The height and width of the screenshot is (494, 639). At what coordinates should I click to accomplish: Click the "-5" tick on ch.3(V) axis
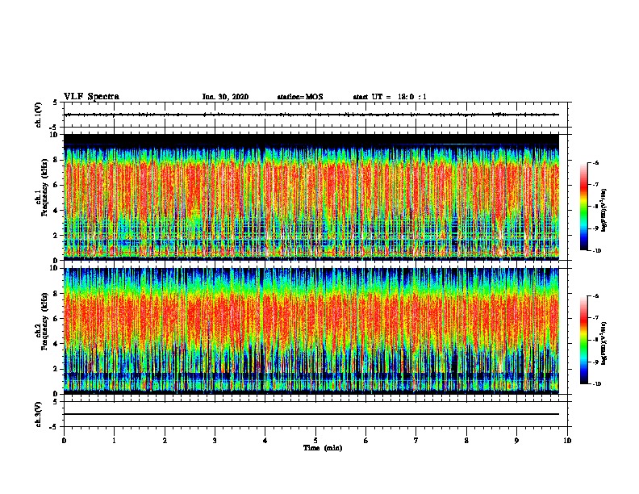54,427
